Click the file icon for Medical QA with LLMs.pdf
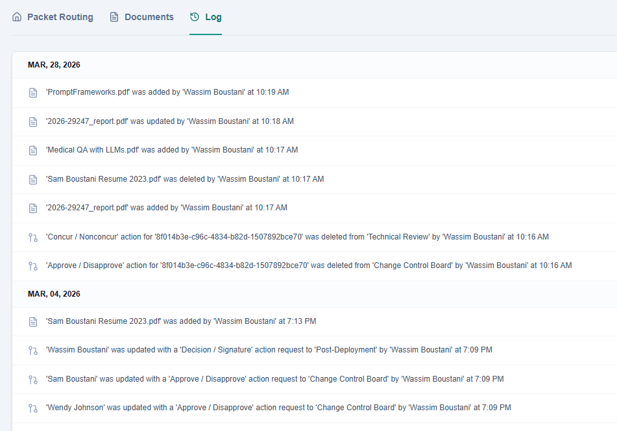This screenshot has height=431, width=617. point(33,151)
